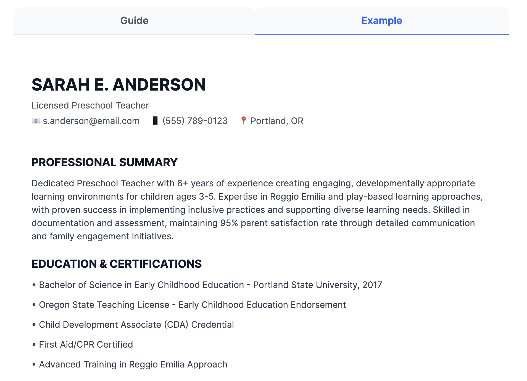Click the red location pin icon

pyautogui.click(x=243, y=121)
